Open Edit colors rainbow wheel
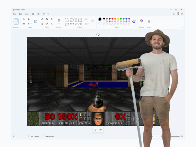Screen dimensions: 196x147 [134, 21]
